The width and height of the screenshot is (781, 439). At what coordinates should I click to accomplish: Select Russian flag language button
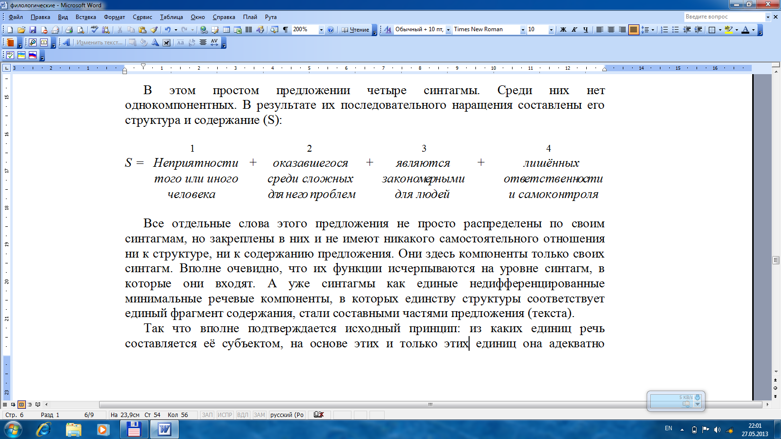[x=33, y=55]
